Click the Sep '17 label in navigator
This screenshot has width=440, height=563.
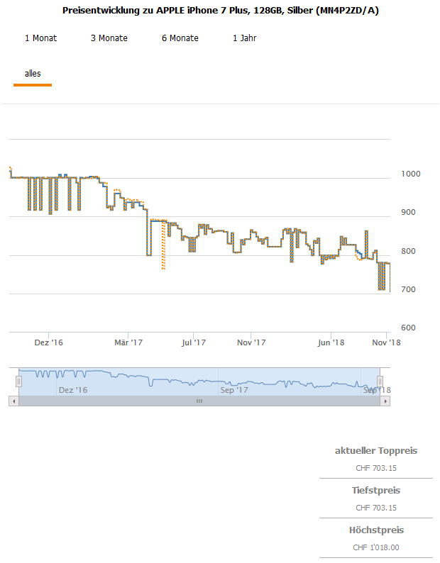click(x=234, y=390)
